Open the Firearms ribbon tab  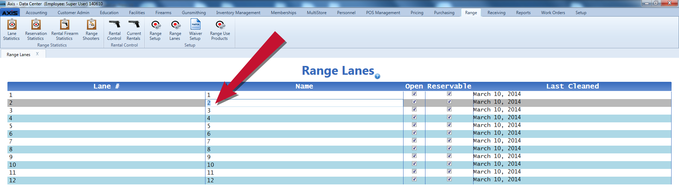click(x=163, y=13)
